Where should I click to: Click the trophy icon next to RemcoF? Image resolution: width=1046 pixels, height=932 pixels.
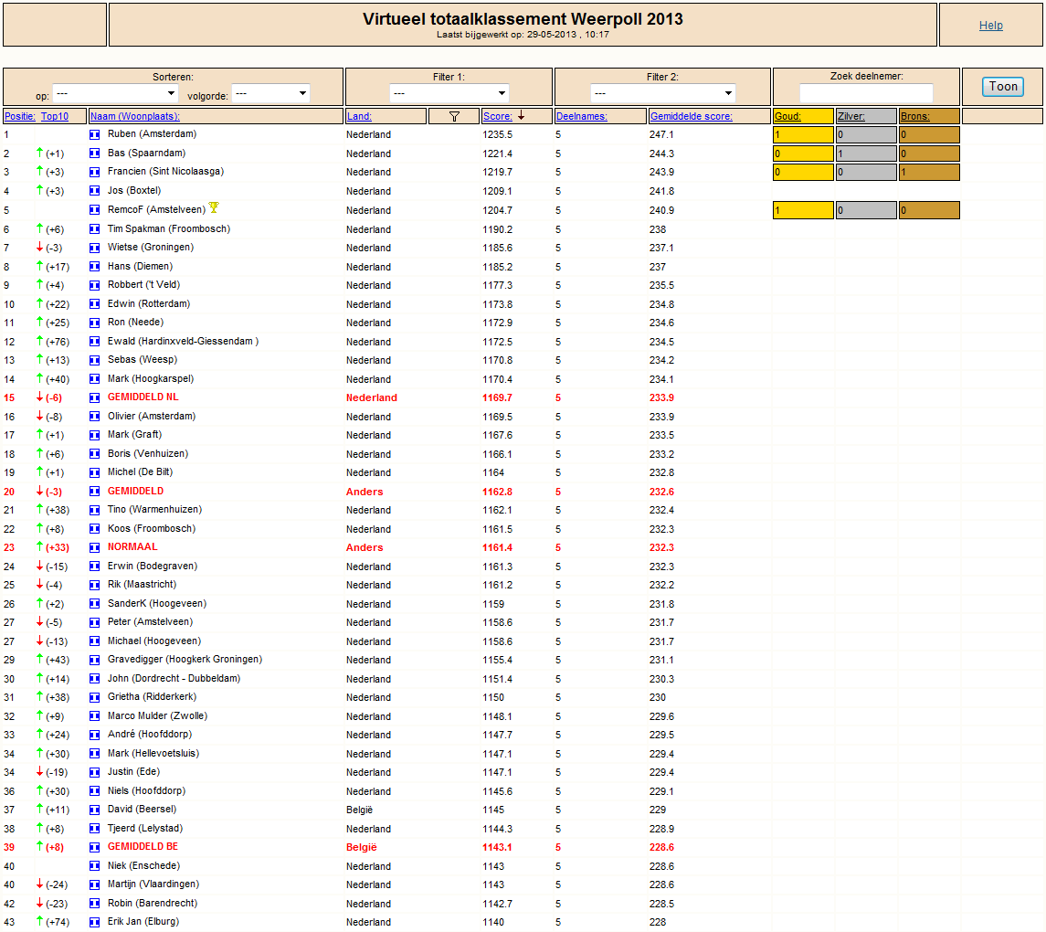click(x=214, y=207)
